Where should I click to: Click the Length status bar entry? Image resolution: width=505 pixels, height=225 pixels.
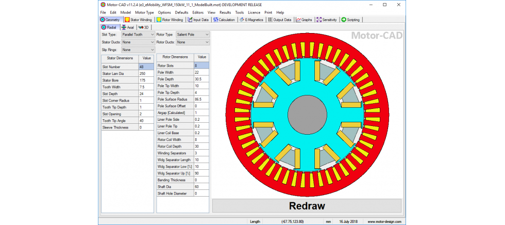pyautogui.click(x=255, y=221)
